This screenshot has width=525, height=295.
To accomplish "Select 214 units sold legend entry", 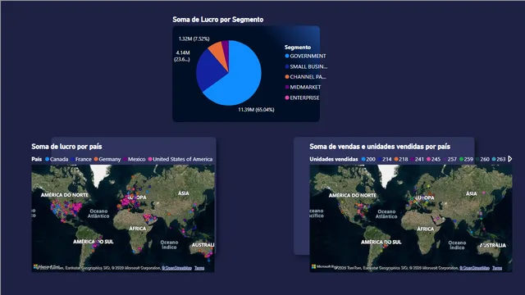I will (385, 159).
